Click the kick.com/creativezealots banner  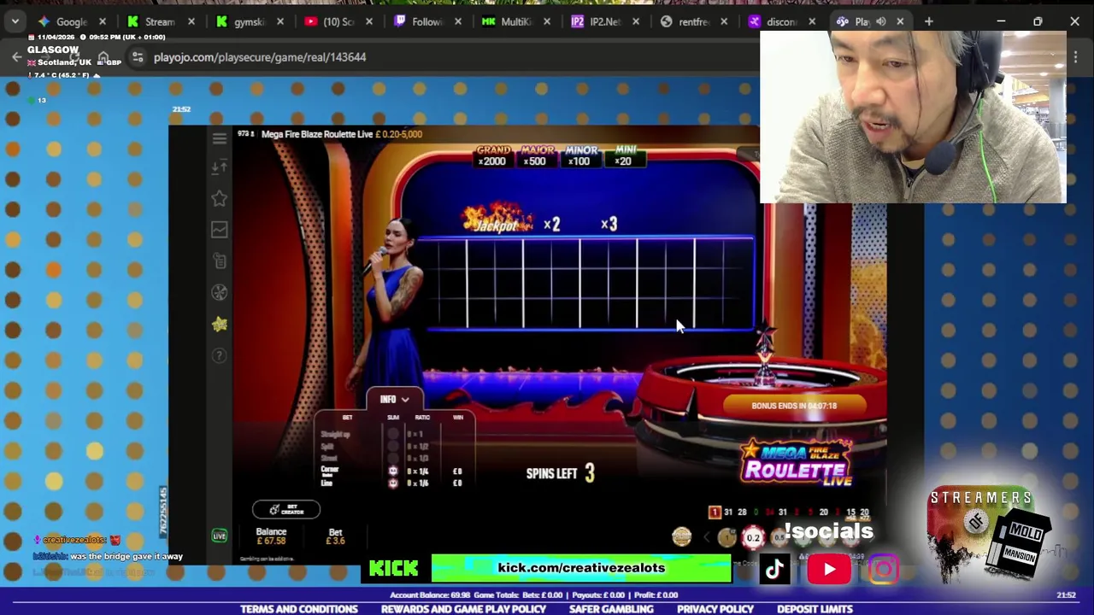581,568
